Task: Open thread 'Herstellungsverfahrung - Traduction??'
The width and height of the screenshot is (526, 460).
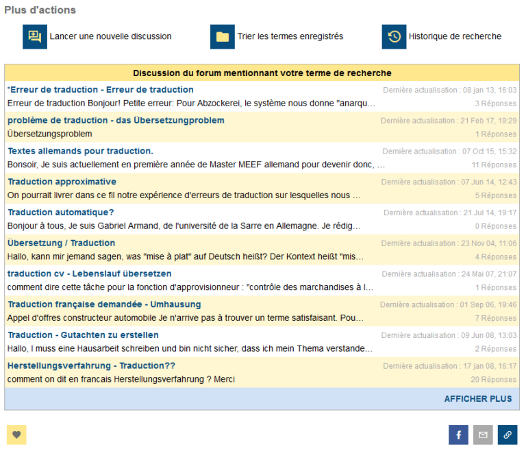Action: (91, 365)
